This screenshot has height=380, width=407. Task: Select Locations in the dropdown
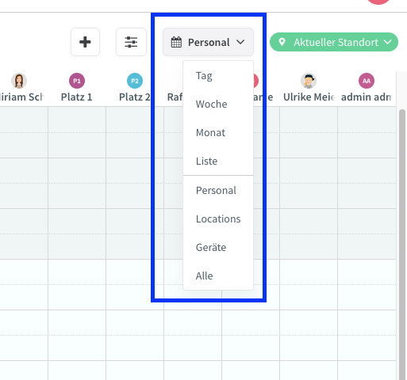(x=218, y=219)
